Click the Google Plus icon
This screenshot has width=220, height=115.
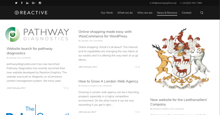[x=34, y=3]
